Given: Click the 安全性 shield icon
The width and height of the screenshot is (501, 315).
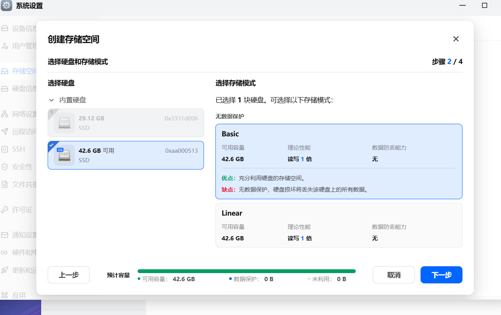Looking at the screenshot, I should [x=5, y=167].
